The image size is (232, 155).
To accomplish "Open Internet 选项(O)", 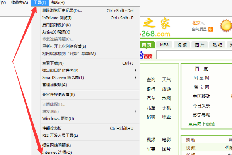I will (x=90, y=152).
